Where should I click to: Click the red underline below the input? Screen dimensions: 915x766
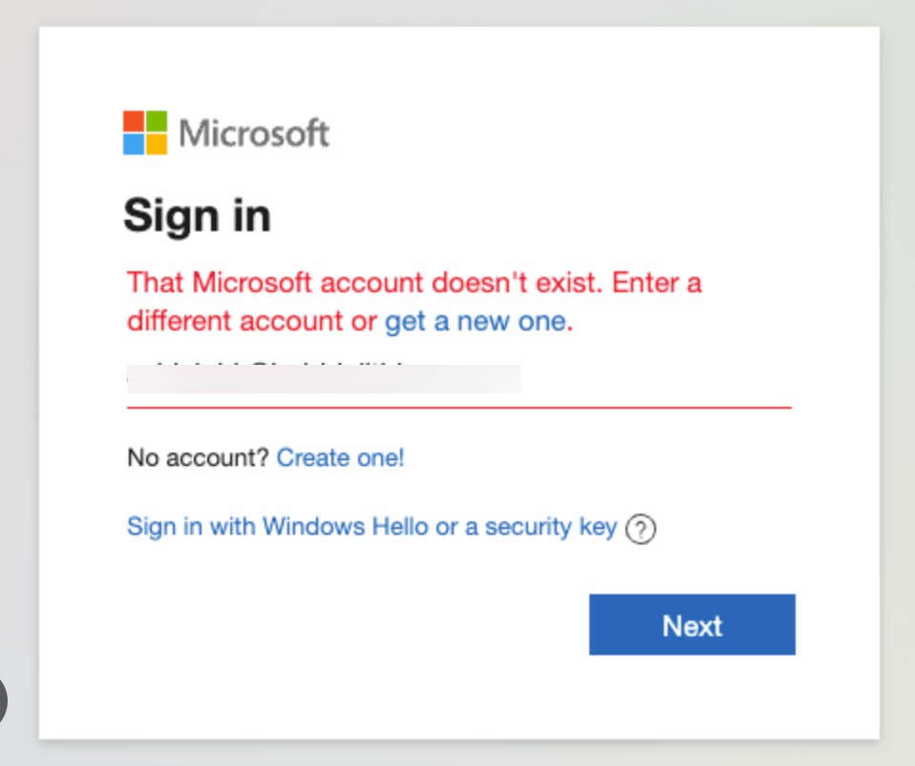(458, 406)
